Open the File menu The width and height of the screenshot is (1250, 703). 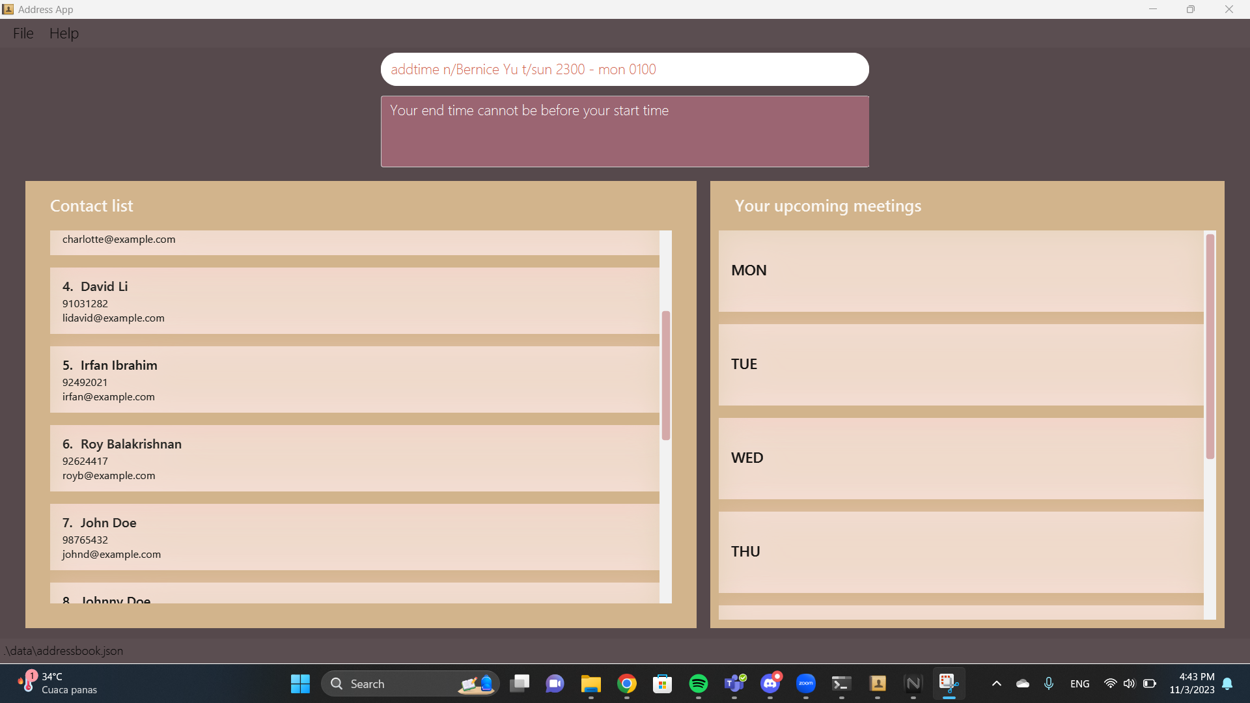23,33
